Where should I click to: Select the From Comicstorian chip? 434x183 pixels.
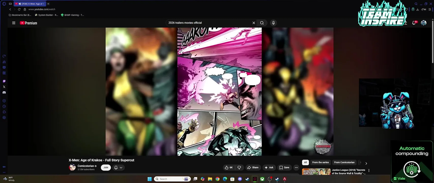[x=344, y=162]
